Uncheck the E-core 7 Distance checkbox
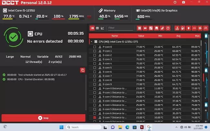The image size is (210, 131). [x=95, y=118]
